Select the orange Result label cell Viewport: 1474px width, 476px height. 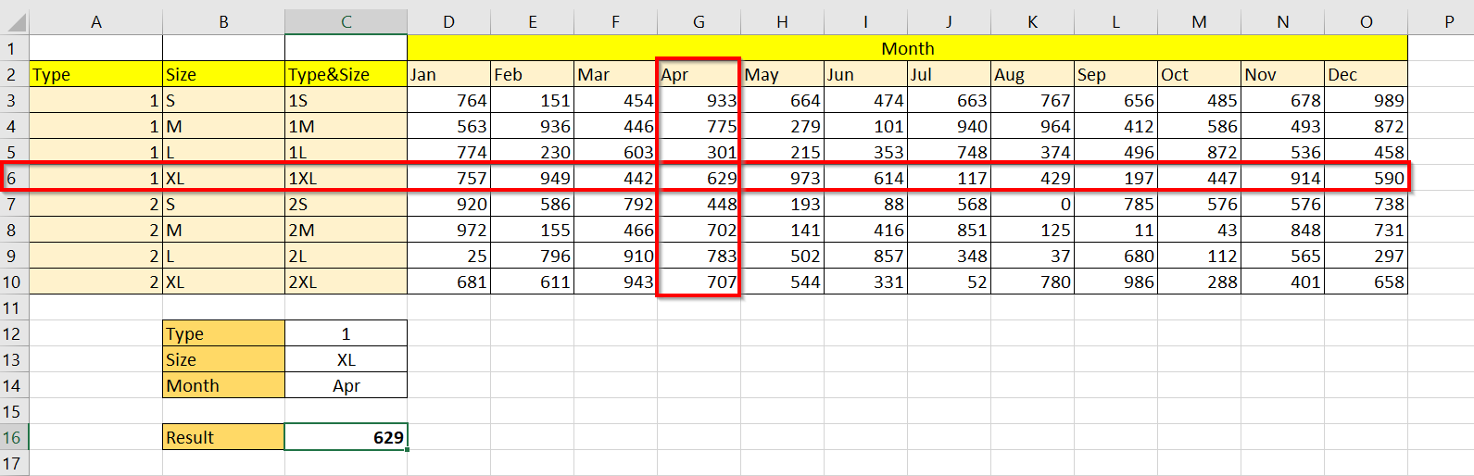click(223, 437)
